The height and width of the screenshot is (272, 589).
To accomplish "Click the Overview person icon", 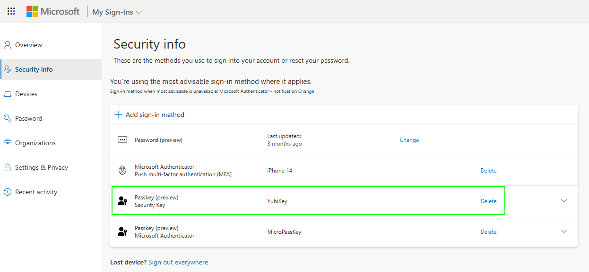I will pos(8,45).
